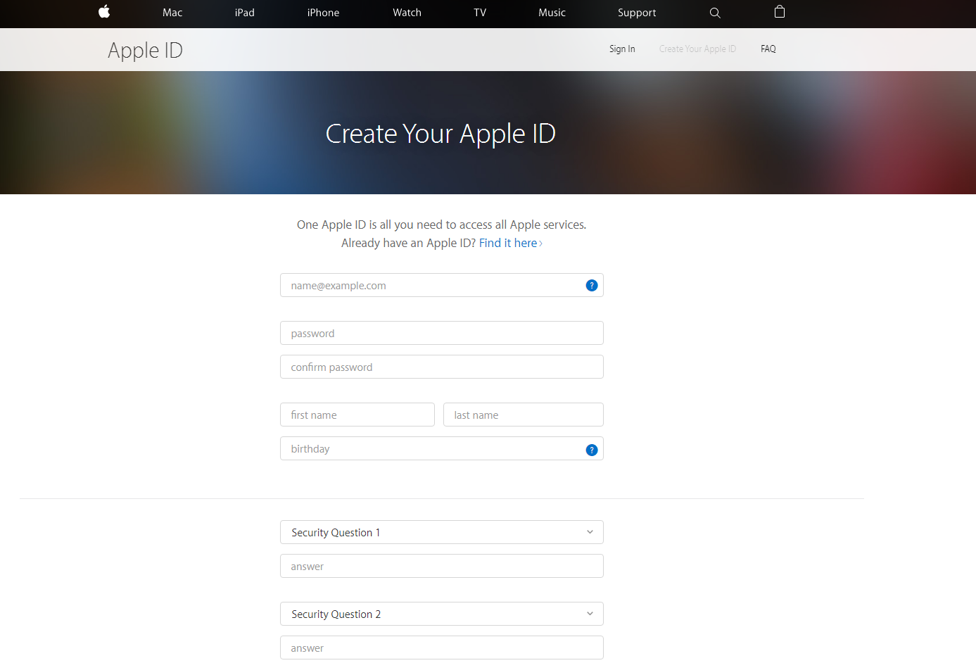The height and width of the screenshot is (663, 976).
Task: Click the Sign In link
Action: click(622, 49)
